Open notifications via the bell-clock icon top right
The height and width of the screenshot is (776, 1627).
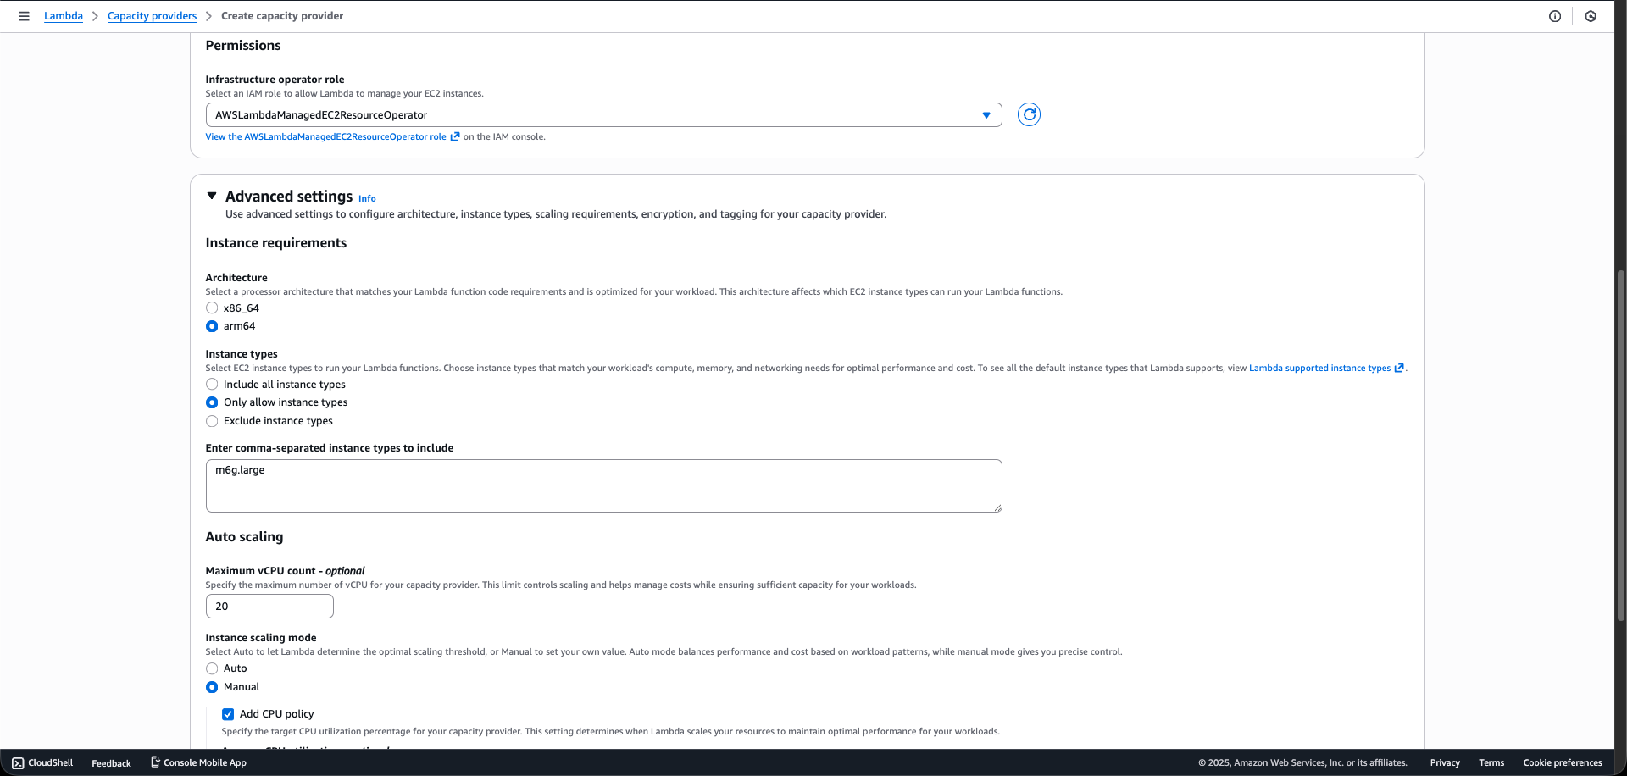1591,16
